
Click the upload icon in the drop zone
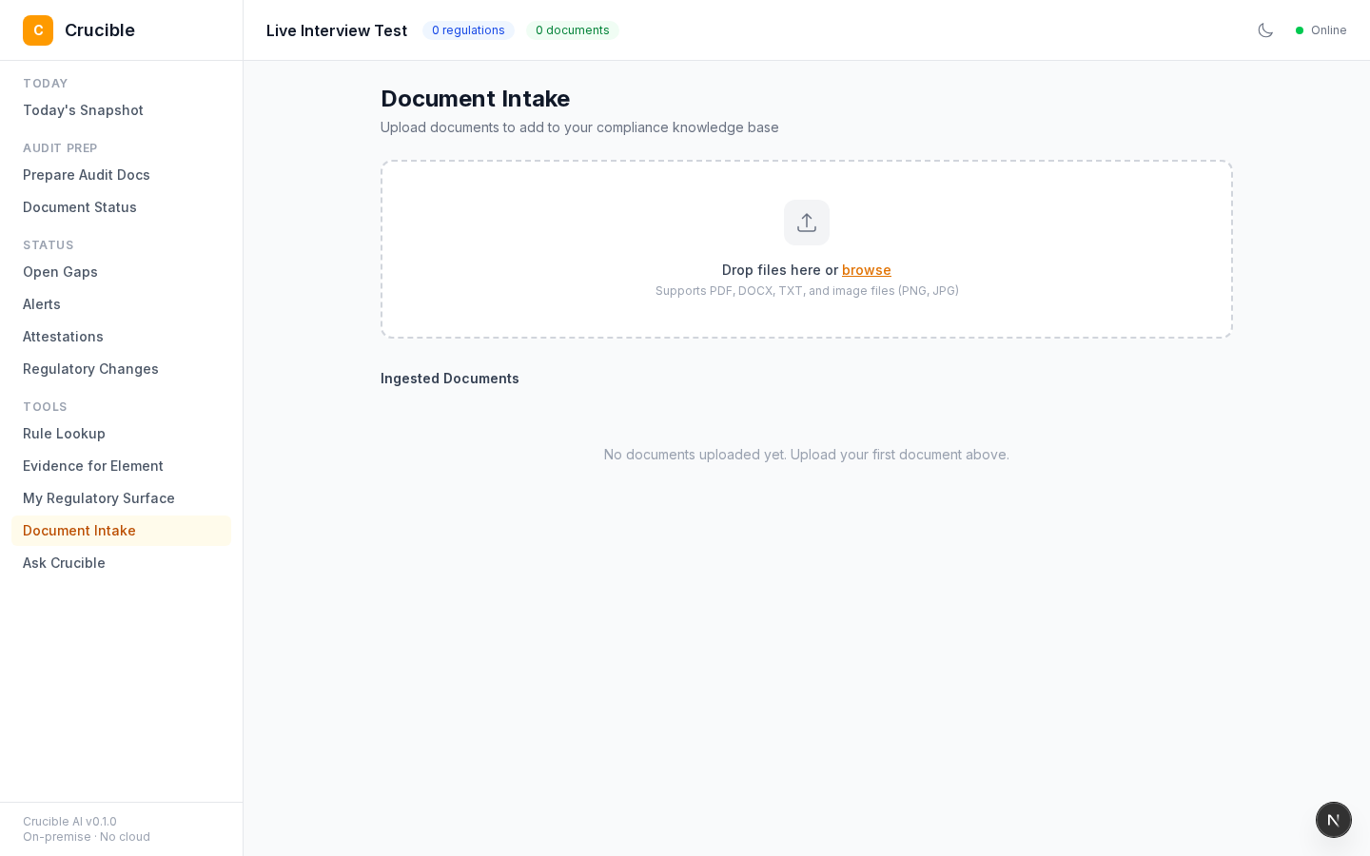point(807,223)
